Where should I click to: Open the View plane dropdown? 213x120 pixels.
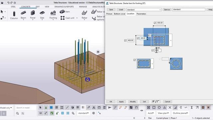click(163, 113)
